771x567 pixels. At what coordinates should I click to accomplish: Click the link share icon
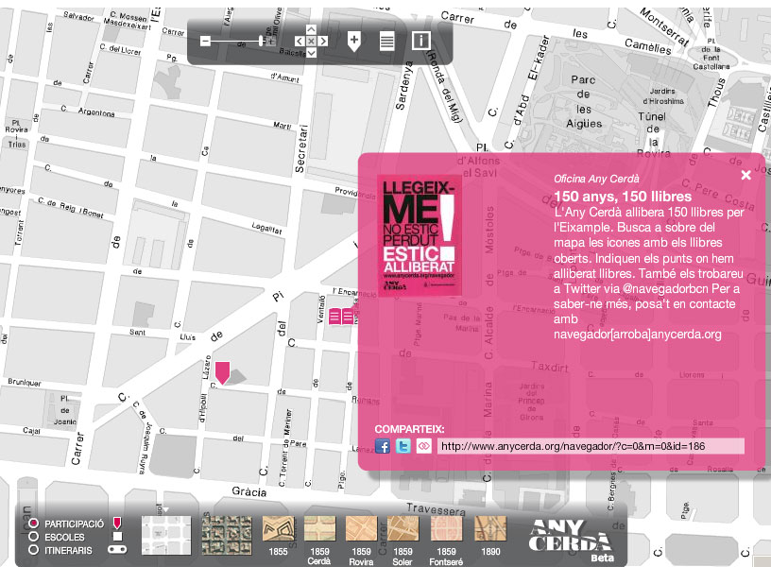(x=424, y=446)
